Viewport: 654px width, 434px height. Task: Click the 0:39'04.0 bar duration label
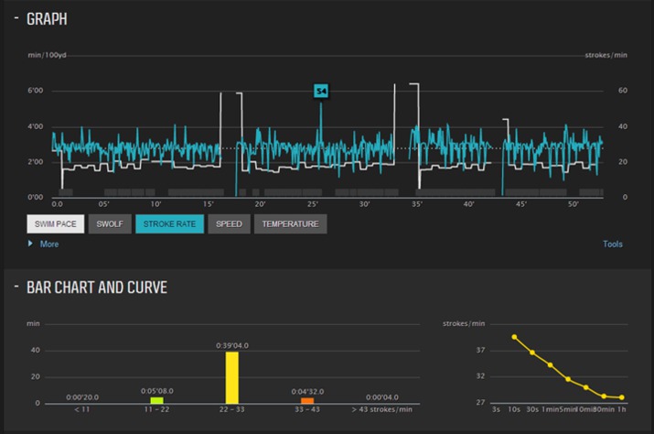pos(232,345)
